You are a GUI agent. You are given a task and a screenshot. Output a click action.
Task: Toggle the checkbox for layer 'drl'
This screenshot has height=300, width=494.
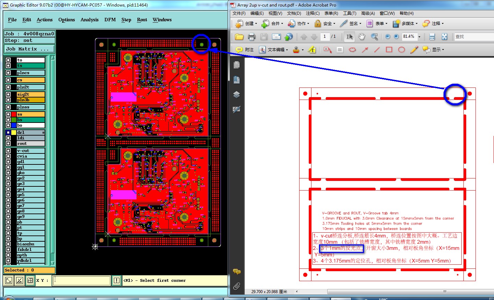[8, 132]
